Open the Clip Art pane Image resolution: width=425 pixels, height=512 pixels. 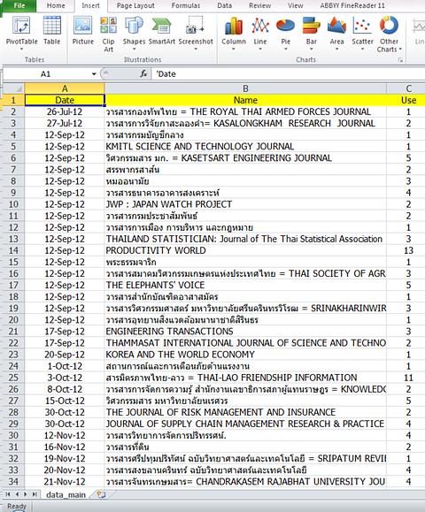pos(108,34)
